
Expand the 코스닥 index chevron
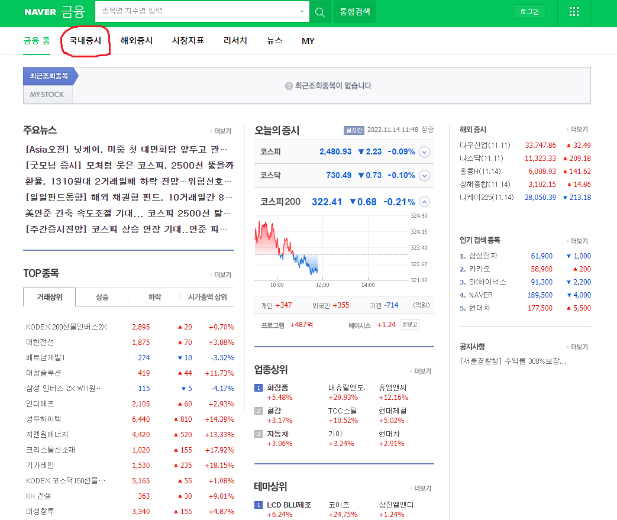[424, 176]
